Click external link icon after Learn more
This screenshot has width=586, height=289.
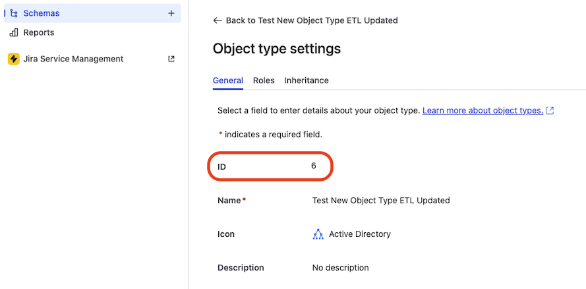(550, 111)
